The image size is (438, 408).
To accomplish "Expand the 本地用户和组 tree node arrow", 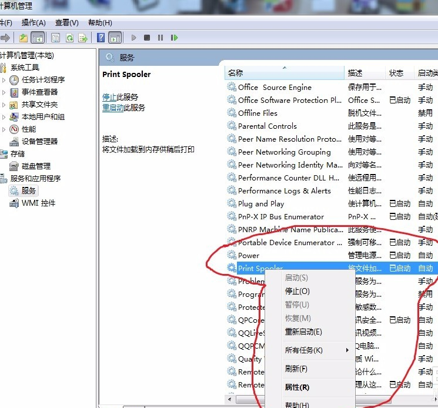I will [x=4, y=117].
